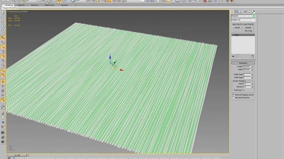Step time slider to previous frame
This screenshot has width=284, height=159.
tap(7, 155)
